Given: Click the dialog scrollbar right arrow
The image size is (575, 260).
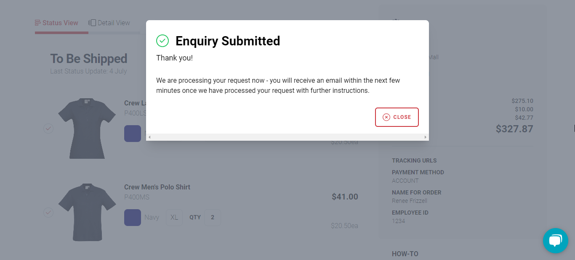Looking at the screenshot, I should point(425,137).
